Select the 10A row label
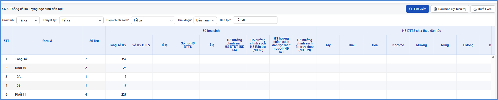Viewport: 498px width, 100px height. [18, 77]
